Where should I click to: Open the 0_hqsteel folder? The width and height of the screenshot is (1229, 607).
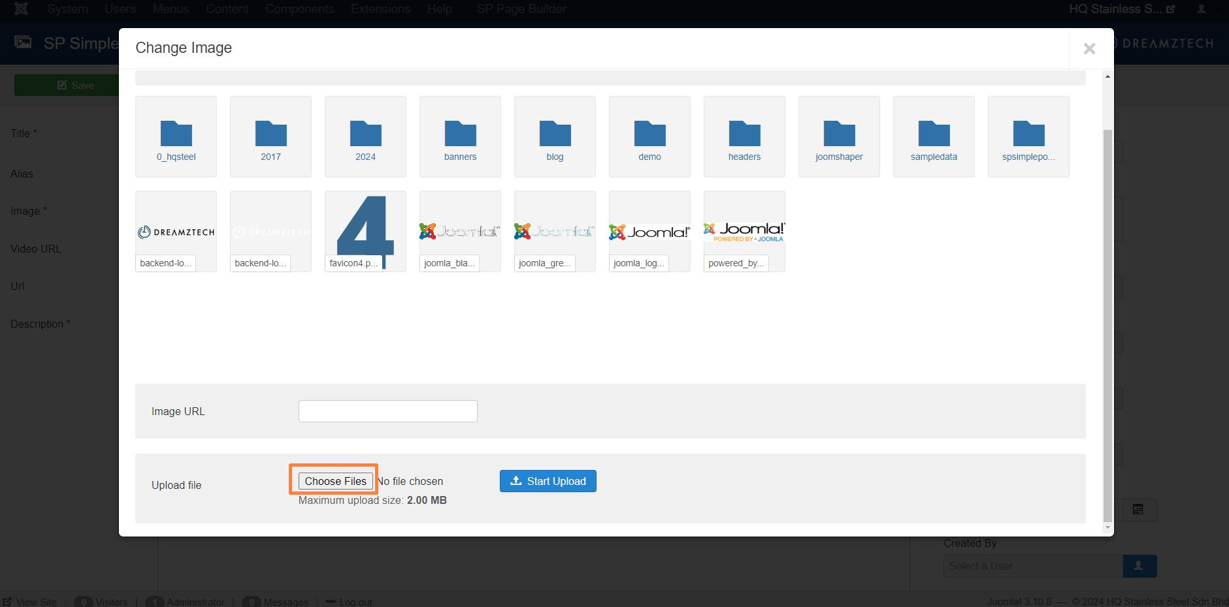[x=176, y=136]
